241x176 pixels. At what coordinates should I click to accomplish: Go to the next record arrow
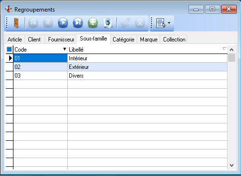coord(63,23)
